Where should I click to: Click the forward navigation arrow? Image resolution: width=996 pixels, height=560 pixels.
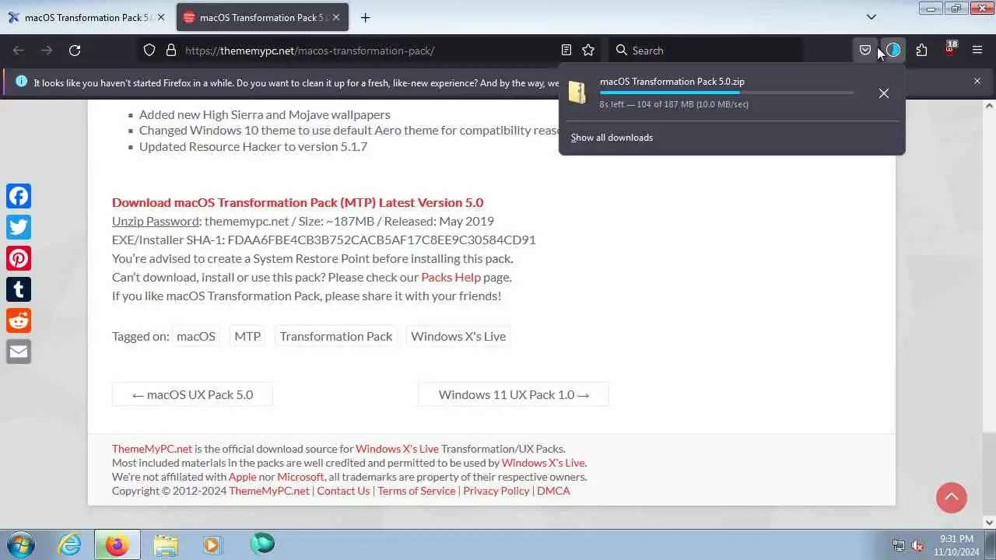[x=47, y=51]
